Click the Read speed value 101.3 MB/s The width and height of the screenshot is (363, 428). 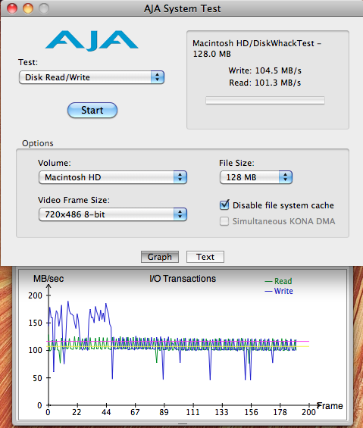(278, 83)
